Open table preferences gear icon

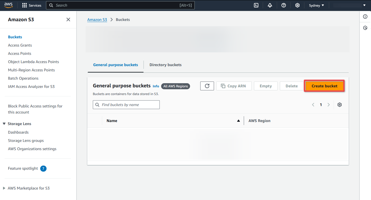[340, 105]
